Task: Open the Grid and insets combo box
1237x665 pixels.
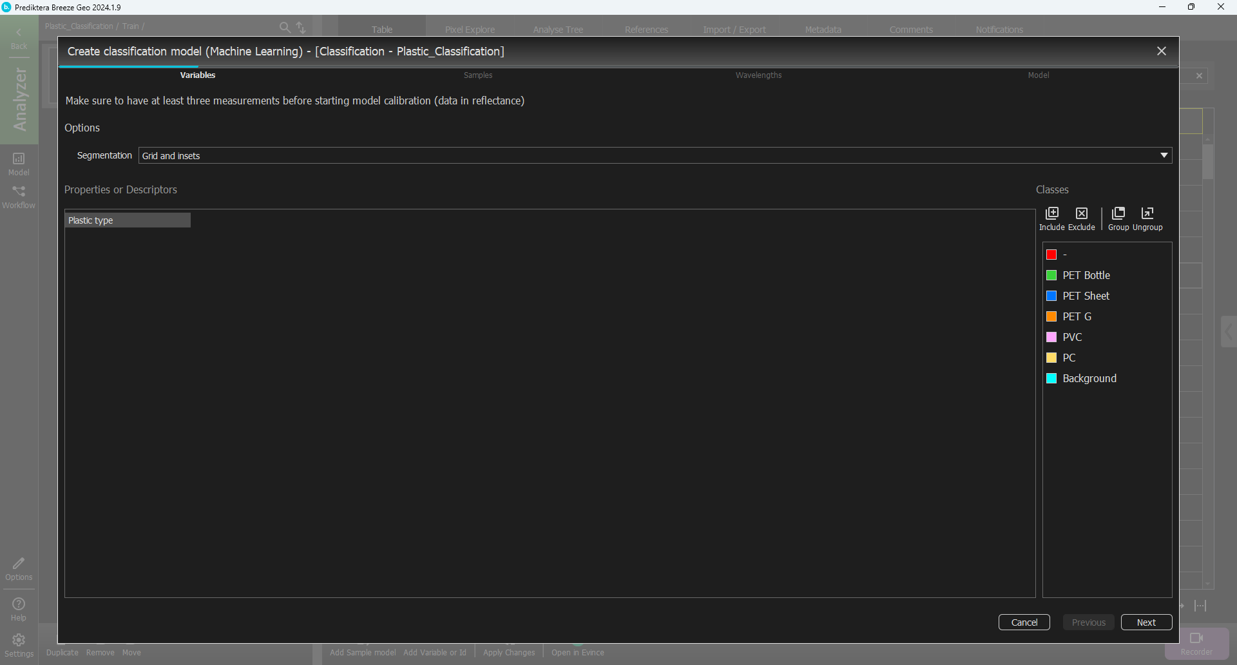Action: [x=644, y=155]
